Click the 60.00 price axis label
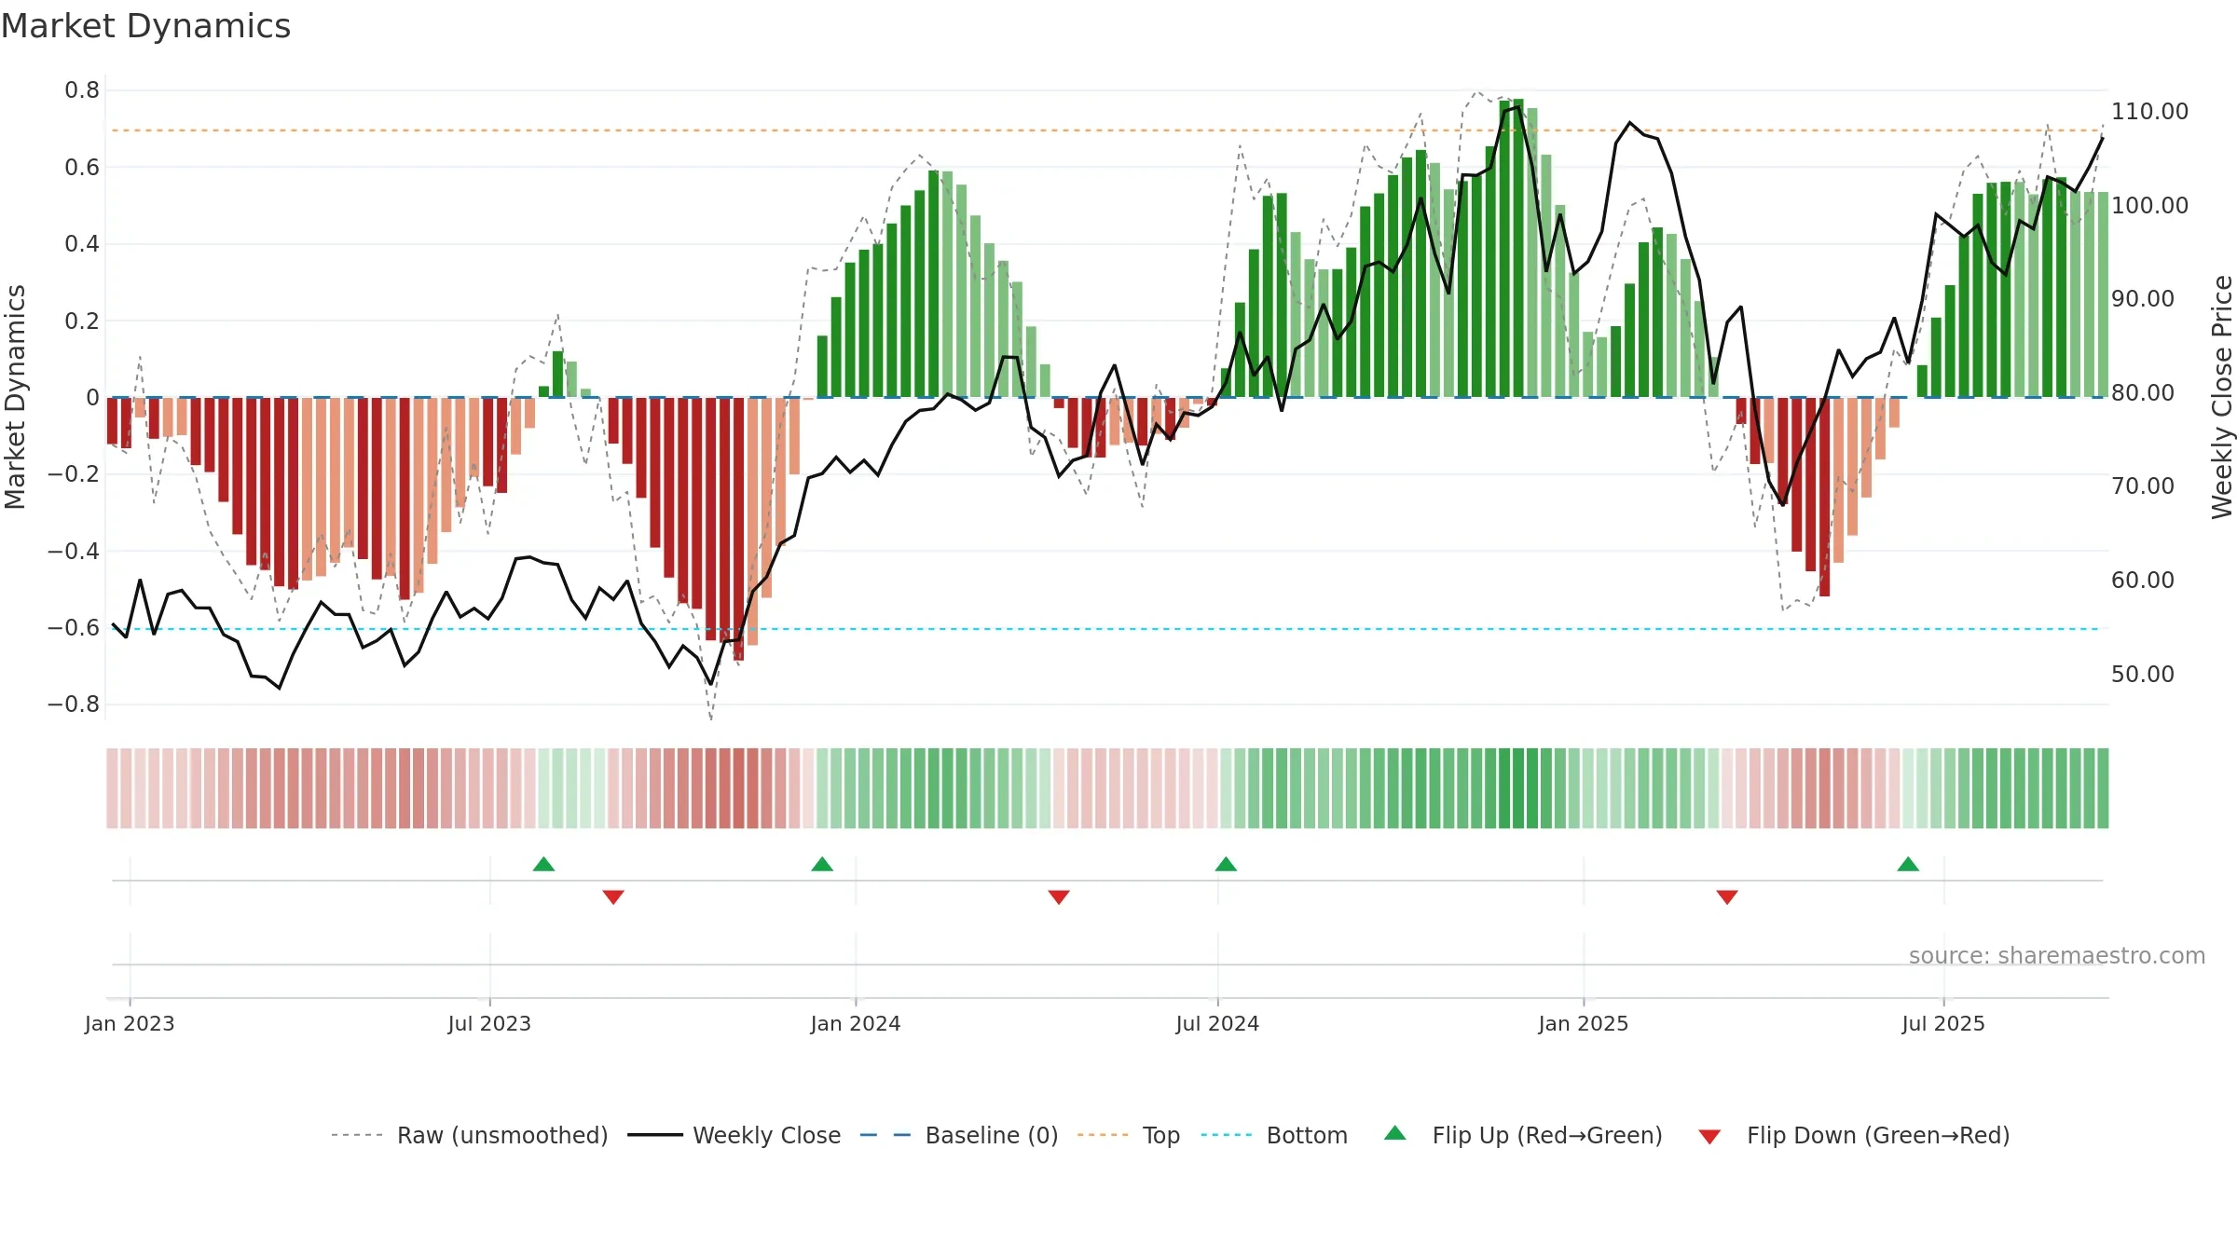 pos(2143,580)
